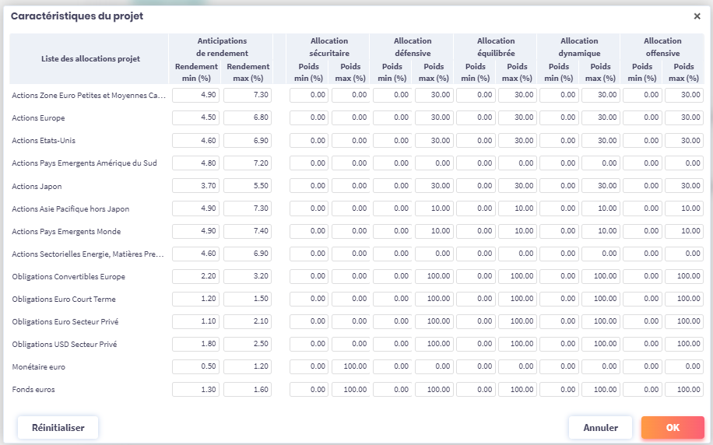Viewport: 713px width, 445px height.
Task: Focus Rendement min for Actions Asie Pacifique hors Japon
Action: (195, 208)
